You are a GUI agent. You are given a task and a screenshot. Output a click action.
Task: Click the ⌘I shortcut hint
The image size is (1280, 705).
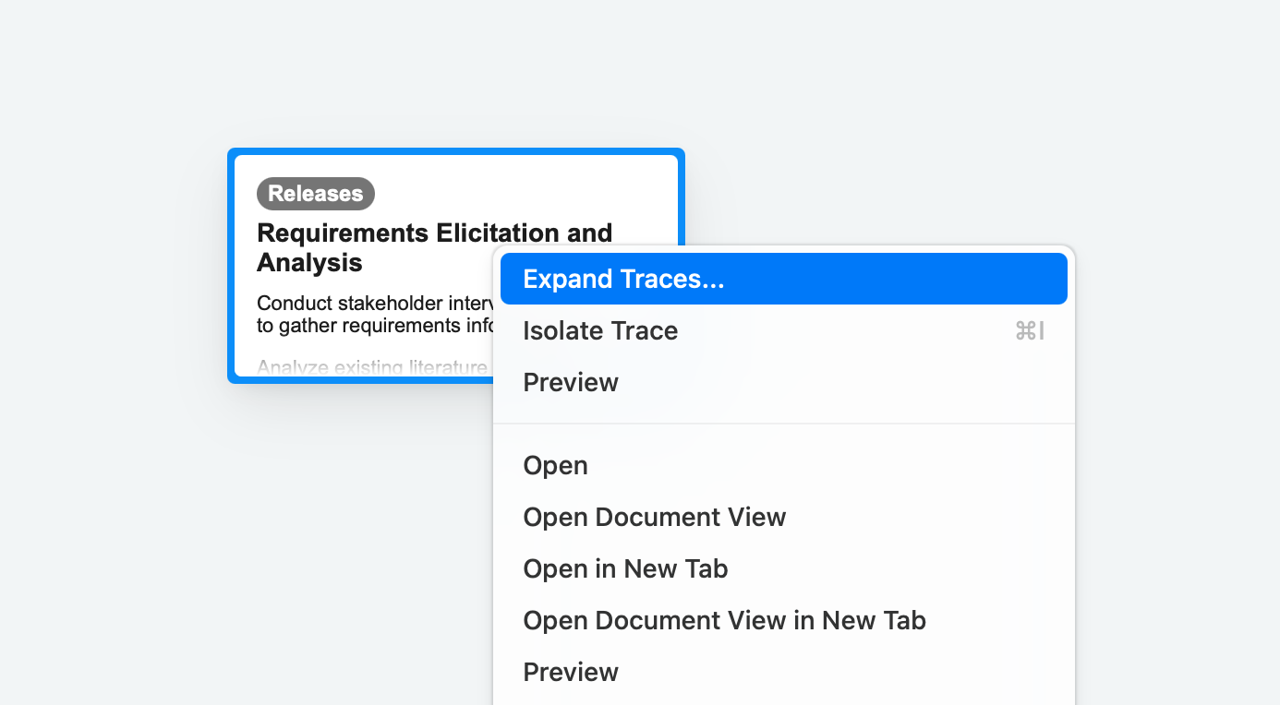[x=1029, y=330]
